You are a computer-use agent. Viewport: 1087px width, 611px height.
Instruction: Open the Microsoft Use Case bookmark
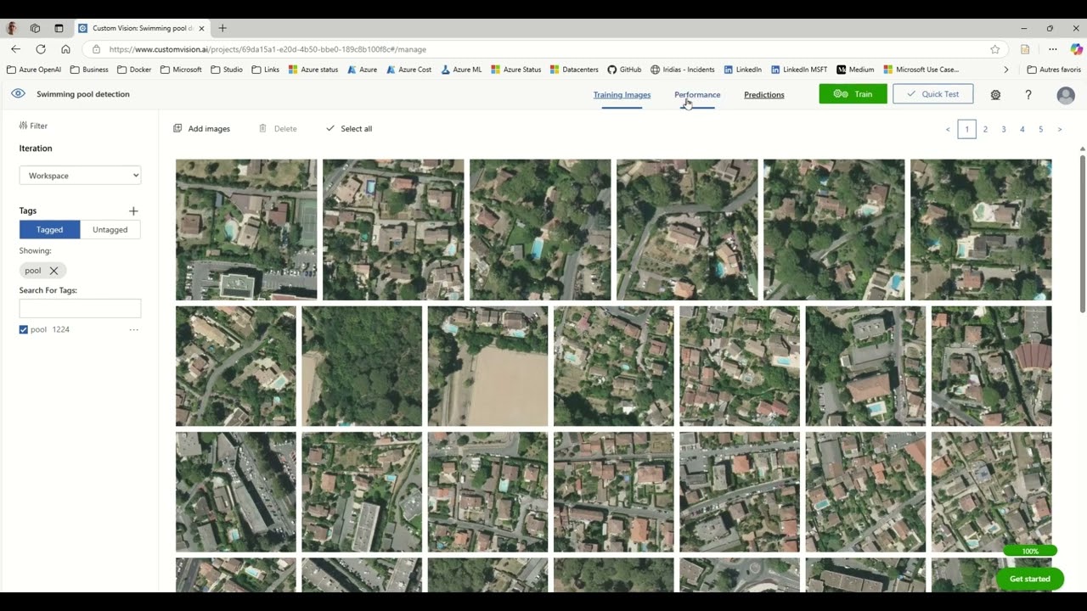(x=921, y=70)
